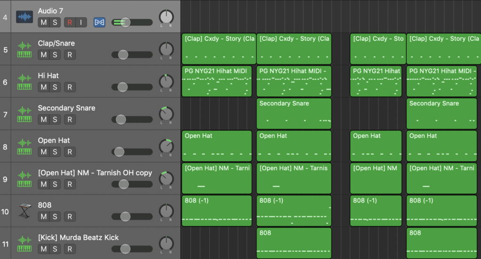Click the Hi Hat pan knob

pos(166,82)
